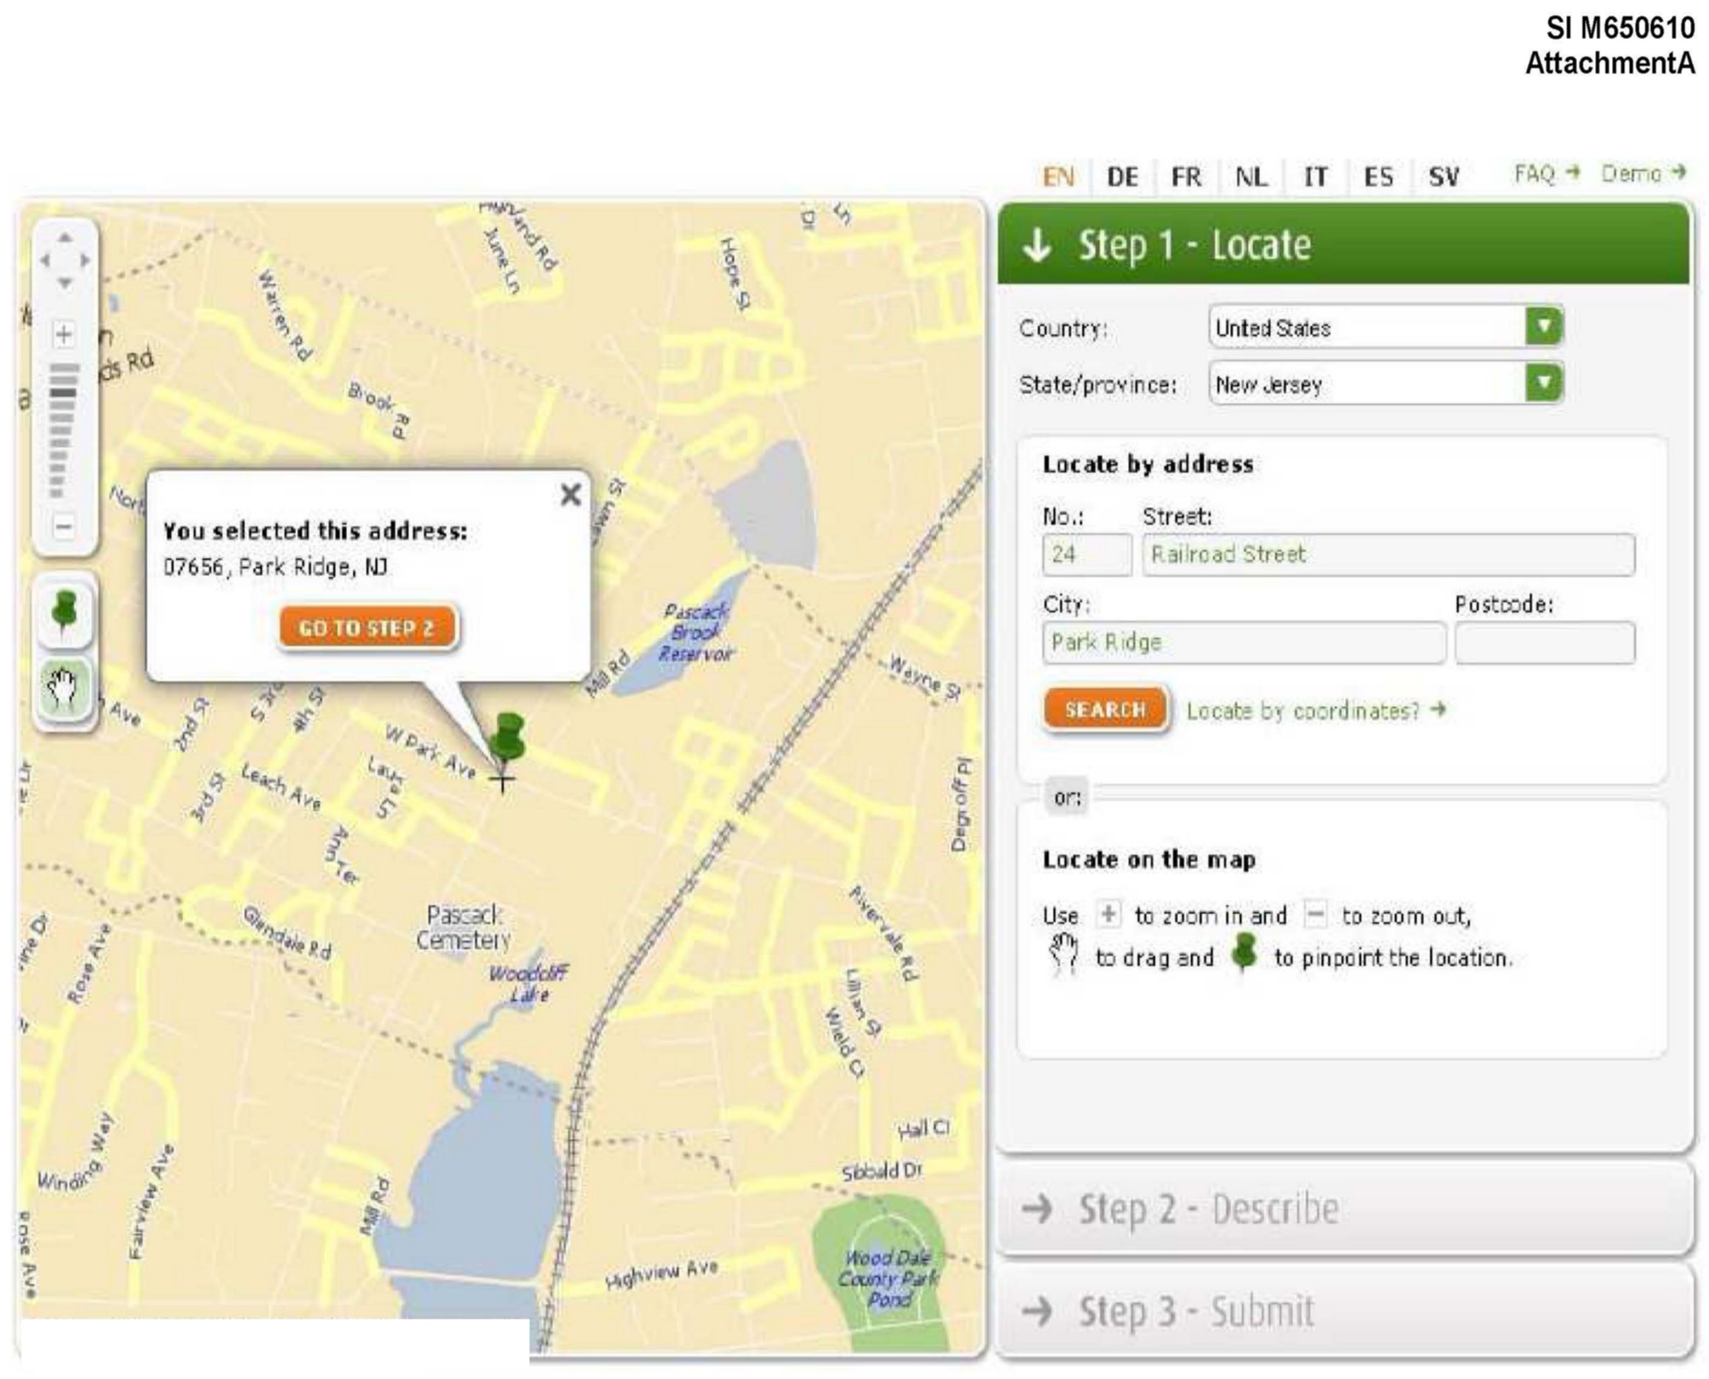Screen dimensions: 1709x1379
Task: Switch language to FR
Action: click(1185, 177)
